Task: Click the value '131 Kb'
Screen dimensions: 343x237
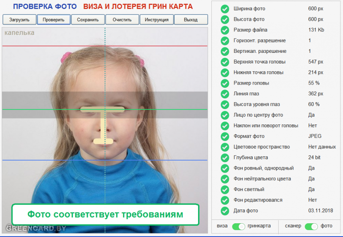Action: pos(316,30)
